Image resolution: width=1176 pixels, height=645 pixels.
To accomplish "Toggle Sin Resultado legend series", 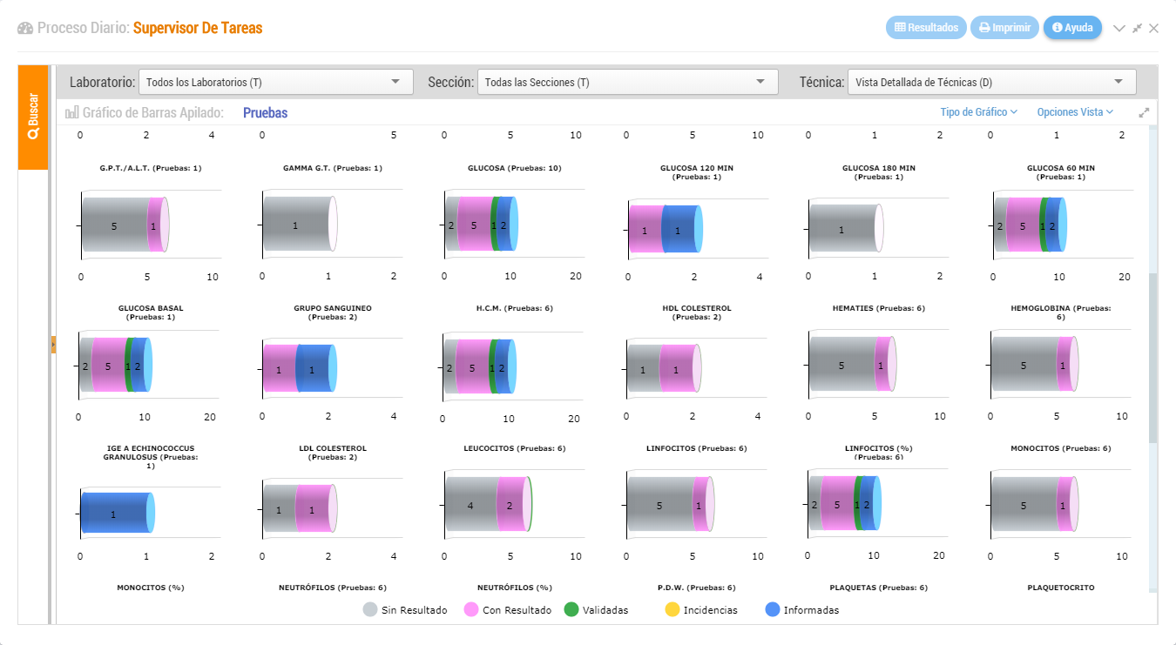I will [405, 610].
